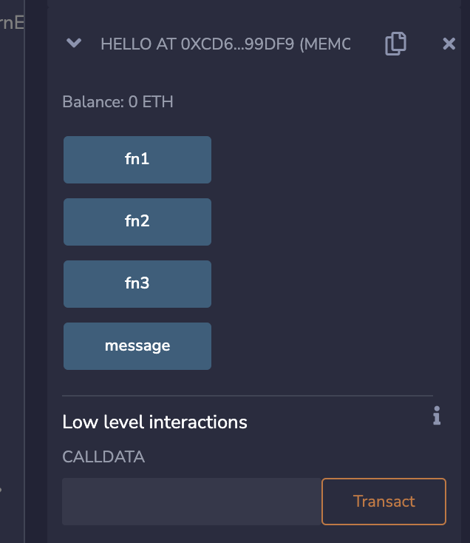Click the clipboard icon beside contract title
The width and height of the screenshot is (470, 543).
[x=395, y=44]
